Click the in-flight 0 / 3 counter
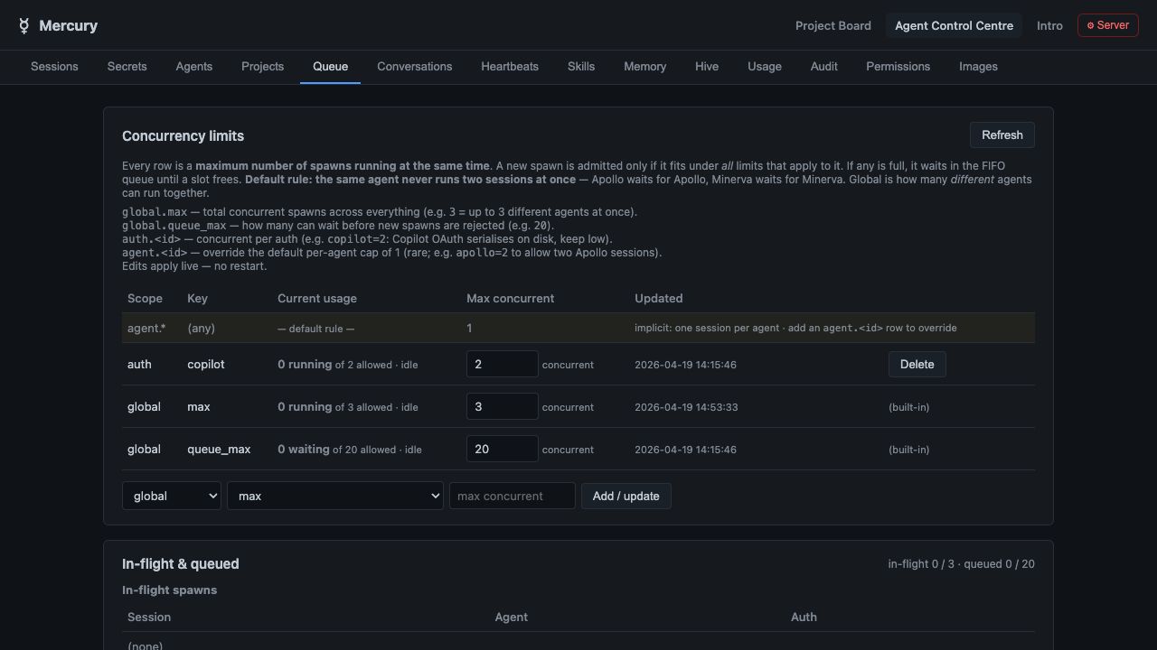This screenshot has width=1157, height=650. point(921,564)
